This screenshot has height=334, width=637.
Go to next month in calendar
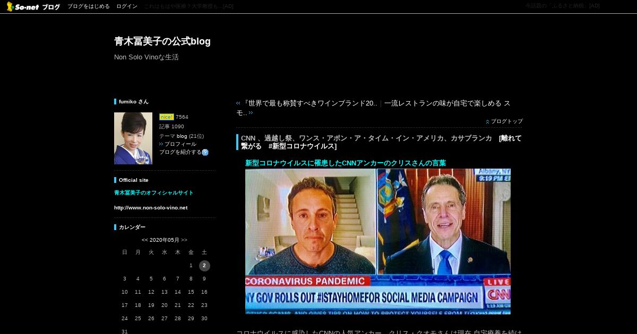pyautogui.click(x=184, y=240)
